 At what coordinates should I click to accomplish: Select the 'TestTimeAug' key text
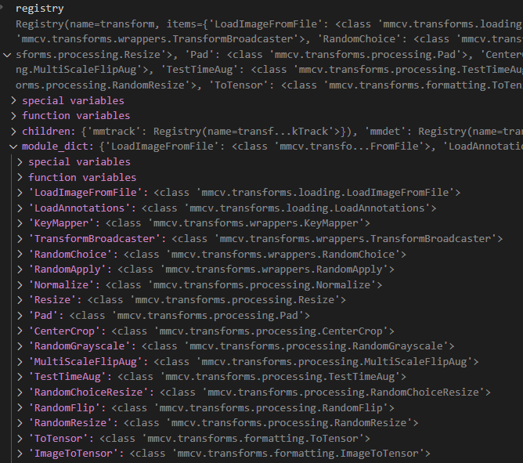(67, 377)
